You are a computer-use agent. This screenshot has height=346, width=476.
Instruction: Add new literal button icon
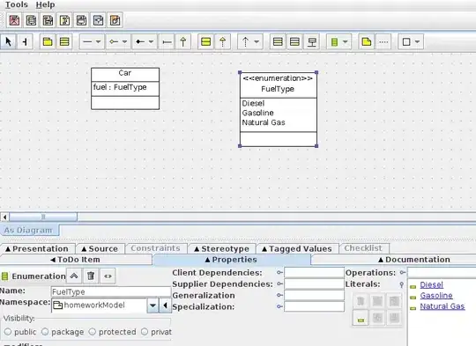(x=361, y=318)
